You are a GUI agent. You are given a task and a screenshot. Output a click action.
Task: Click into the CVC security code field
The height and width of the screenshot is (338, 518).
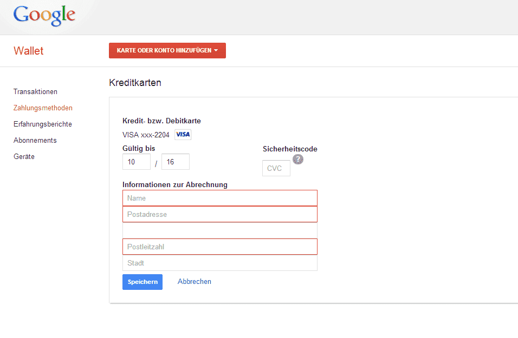[276, 168]
